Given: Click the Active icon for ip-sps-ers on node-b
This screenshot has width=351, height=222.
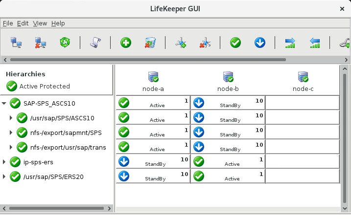Looking at the screenshot, I should pyautogui.click(x=199, y=161).
